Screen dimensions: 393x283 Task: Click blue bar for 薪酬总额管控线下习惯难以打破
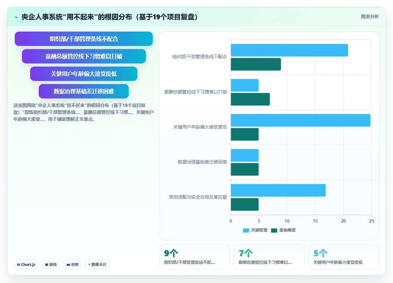[x=245, y=85]
